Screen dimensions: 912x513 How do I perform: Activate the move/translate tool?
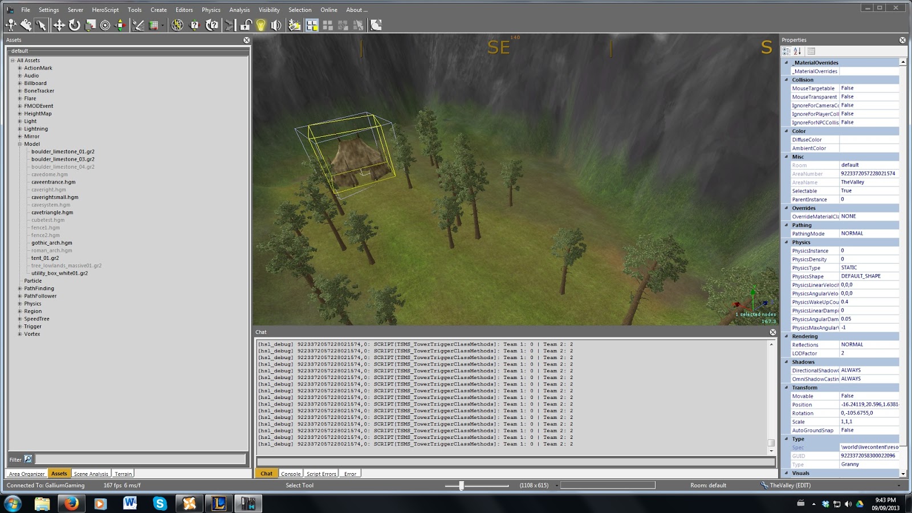59,25
